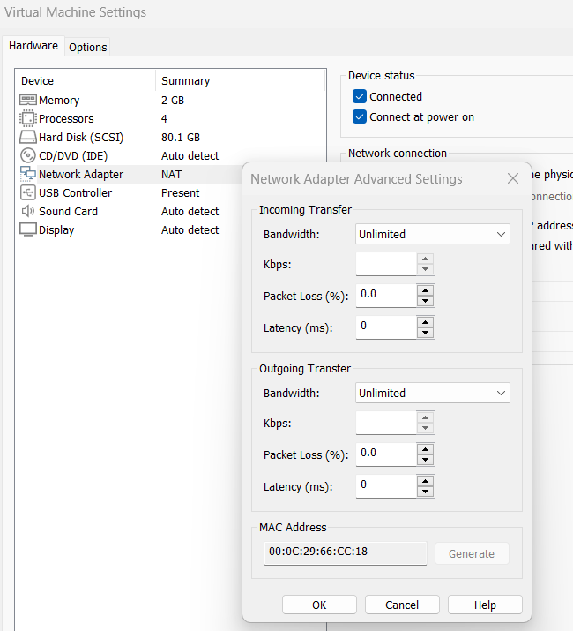The image size is (573, 631).
Task: Close the Network Adapter Advanced Settings dialog
Action: pos(513,179)
